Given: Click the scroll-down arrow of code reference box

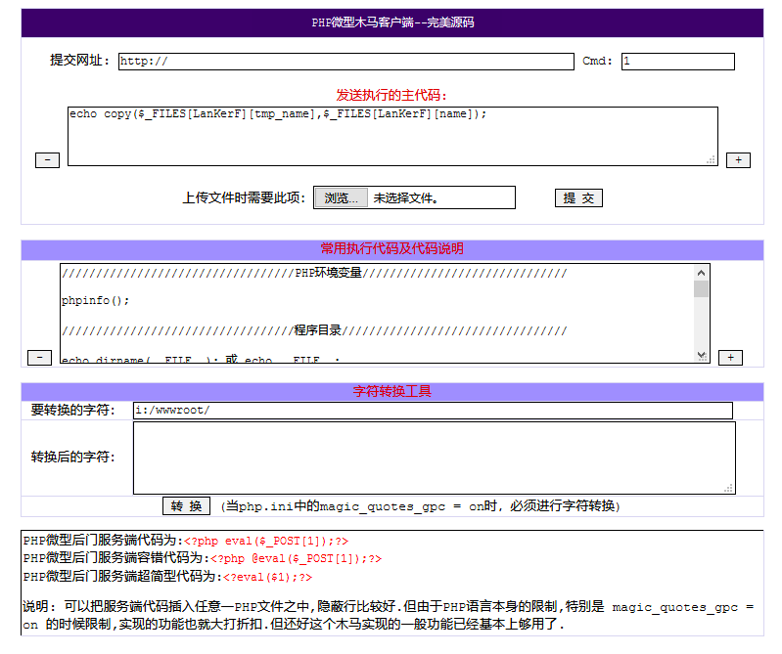Looking at the screenshot, I should (x=701, y=355).
